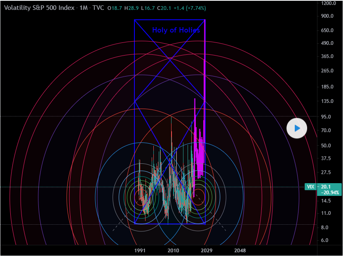Click the Volatility S&P 500 Index title

point(39,8)
